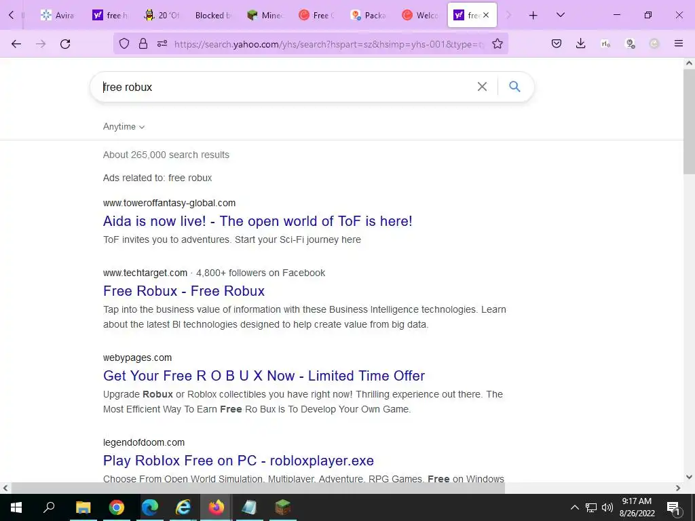Screen dimensions: 695x521
Task: Click into the free robux search field
Action: (284, 87)
